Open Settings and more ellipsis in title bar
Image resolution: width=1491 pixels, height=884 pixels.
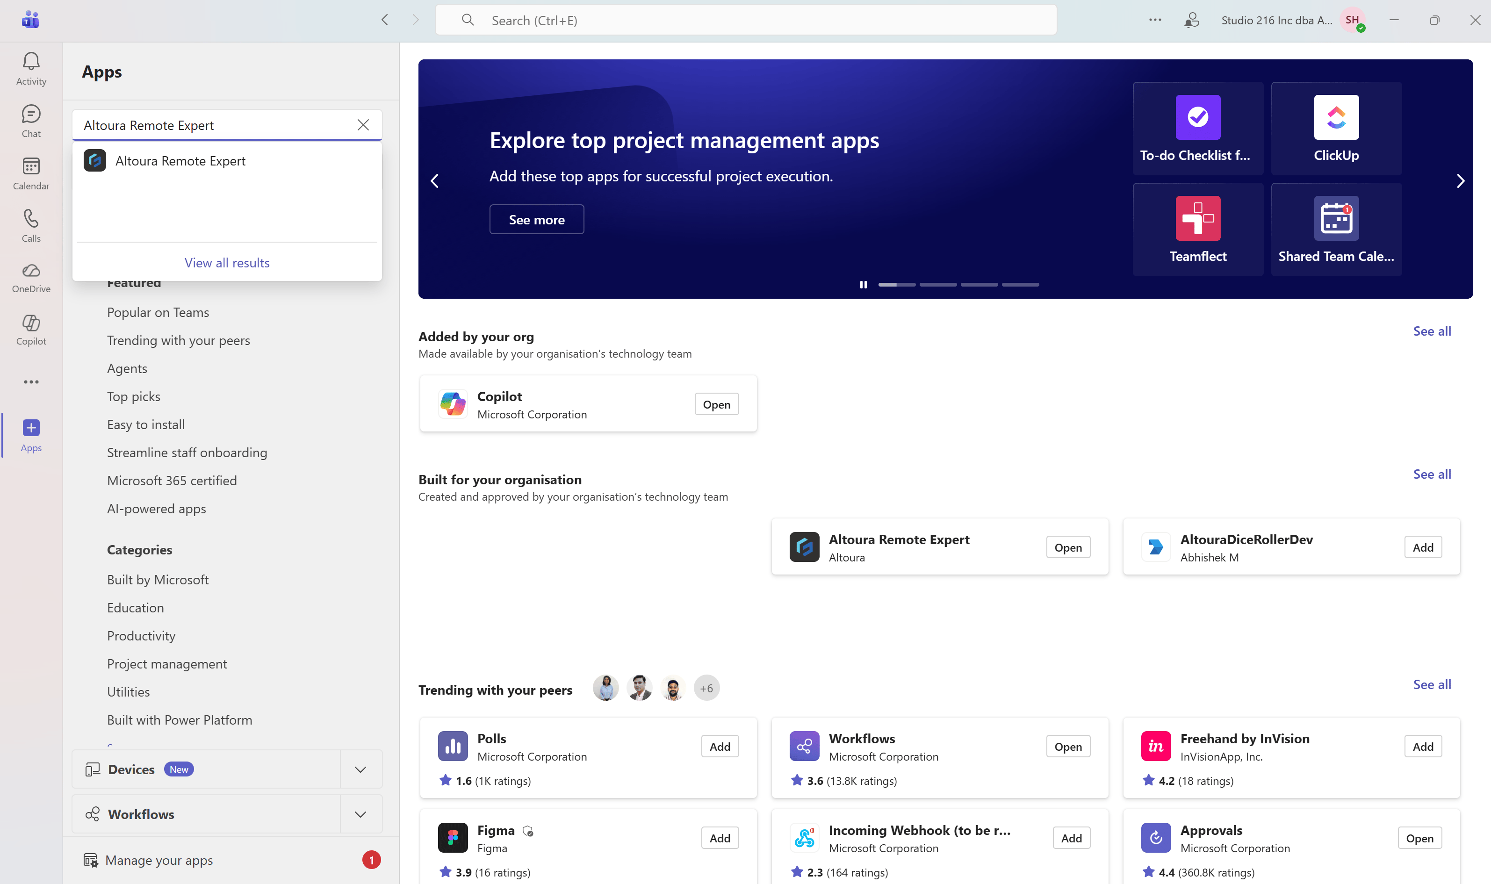coord(1155,20)
